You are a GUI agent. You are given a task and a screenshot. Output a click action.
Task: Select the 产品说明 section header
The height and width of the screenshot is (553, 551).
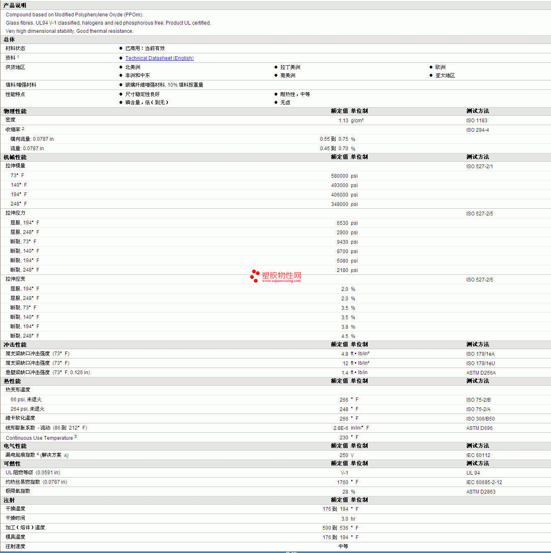[15, 5]
